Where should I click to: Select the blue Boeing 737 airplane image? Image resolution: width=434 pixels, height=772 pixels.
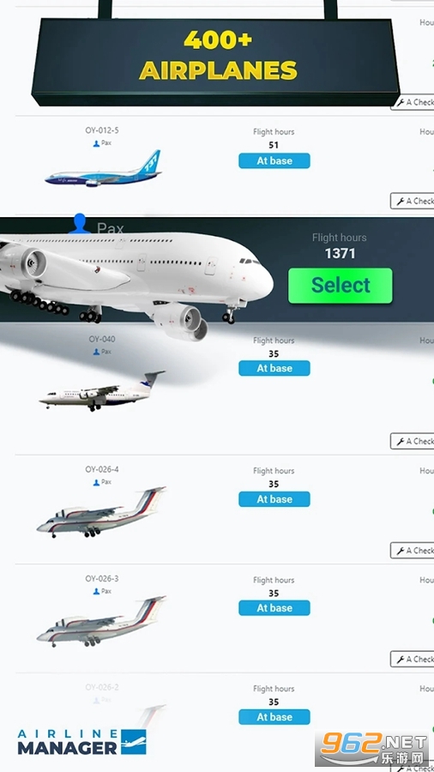coord(103,169)
